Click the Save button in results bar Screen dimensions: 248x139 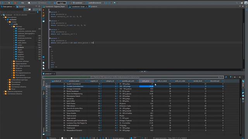64,138
